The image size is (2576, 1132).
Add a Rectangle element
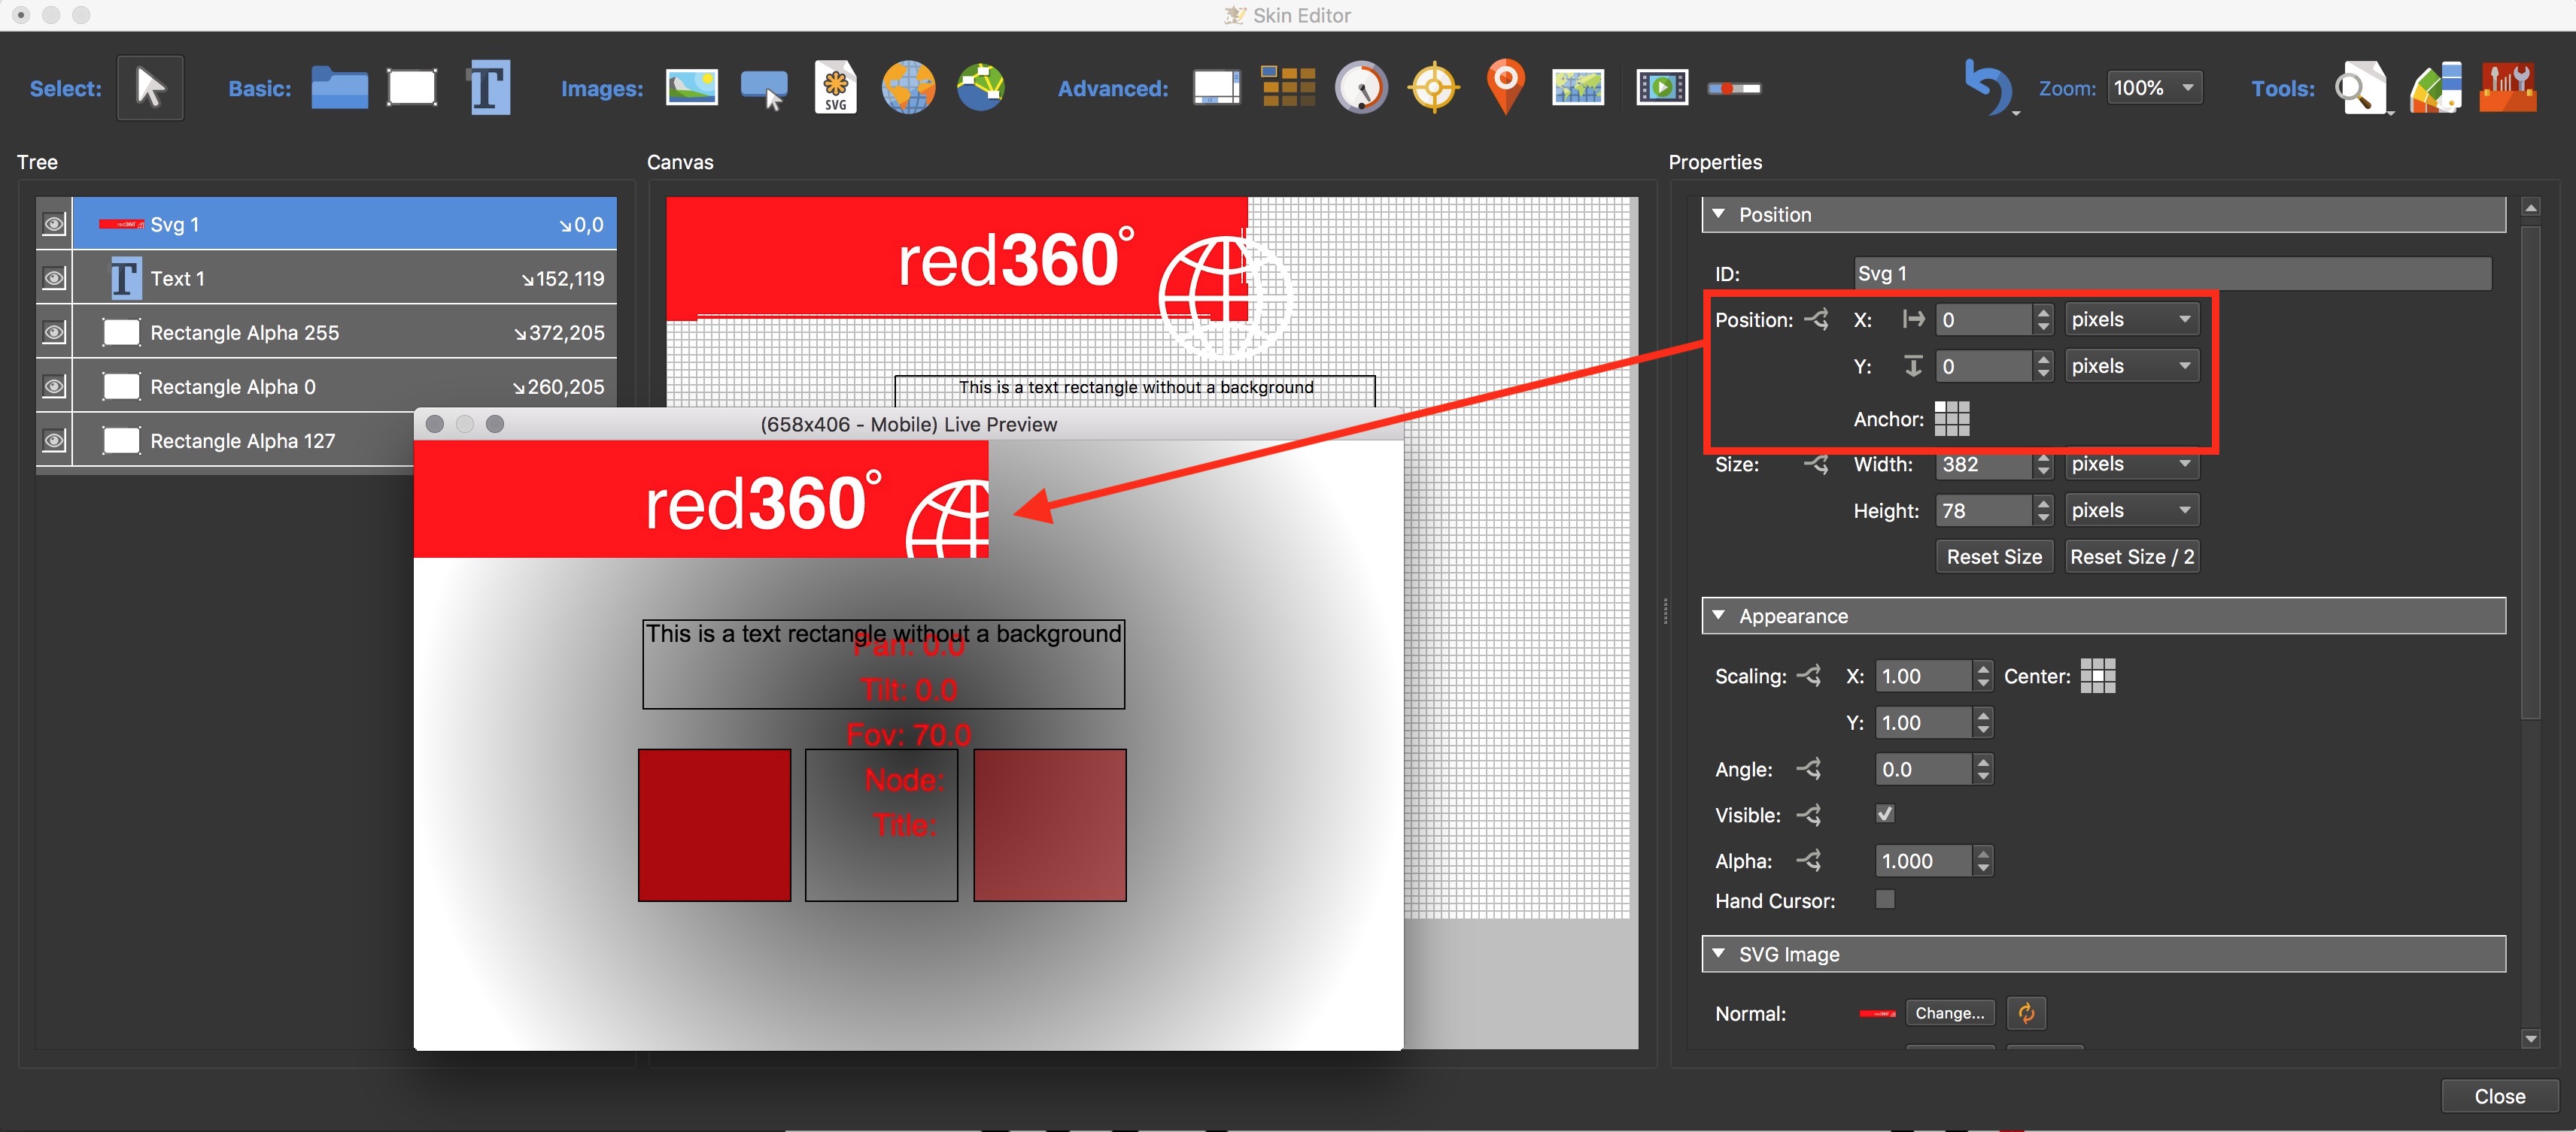coord(412,88)
